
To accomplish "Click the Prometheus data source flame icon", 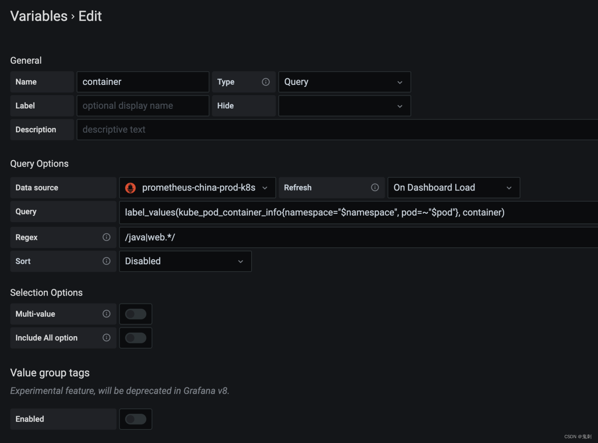I will click(130, 188).
